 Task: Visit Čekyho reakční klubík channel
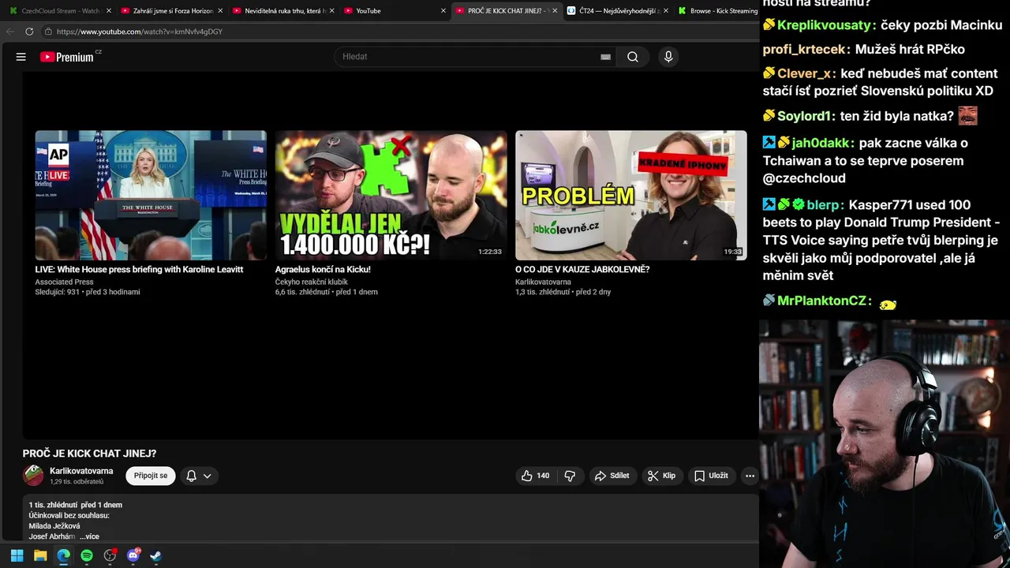click(312, 282)
